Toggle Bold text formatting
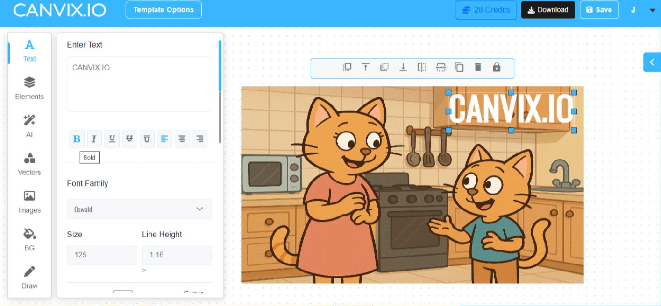 click(x=77, y=139)
